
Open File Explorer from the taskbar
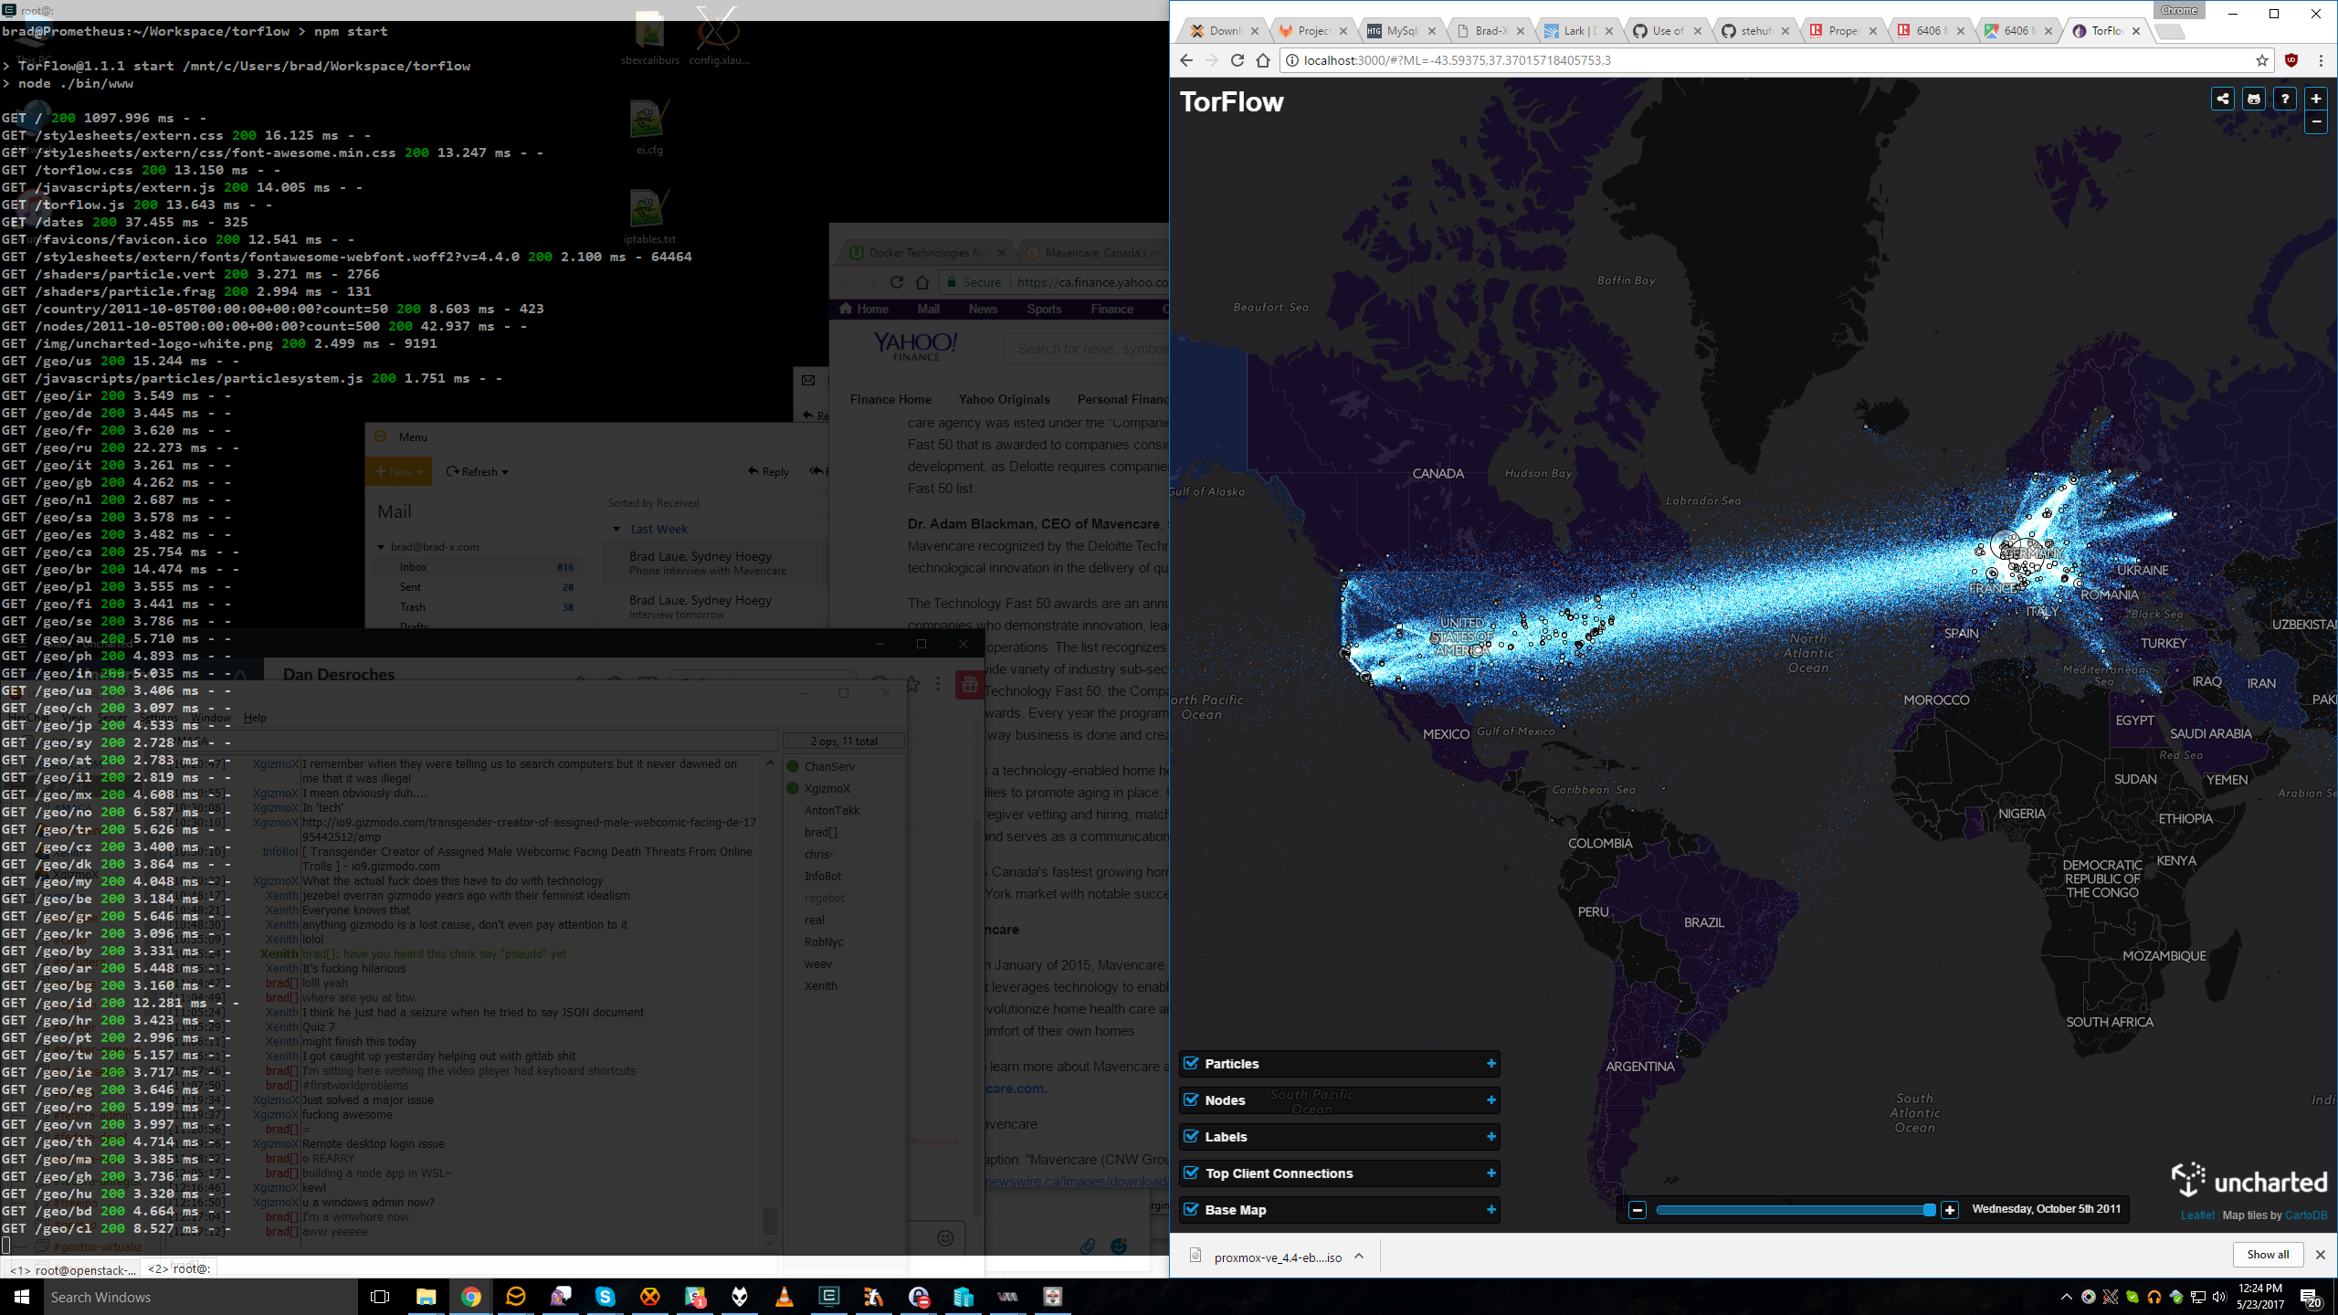click(x=426, y=1297)
